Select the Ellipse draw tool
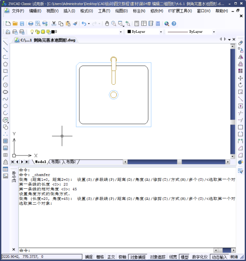 click(x=5, y=106)
